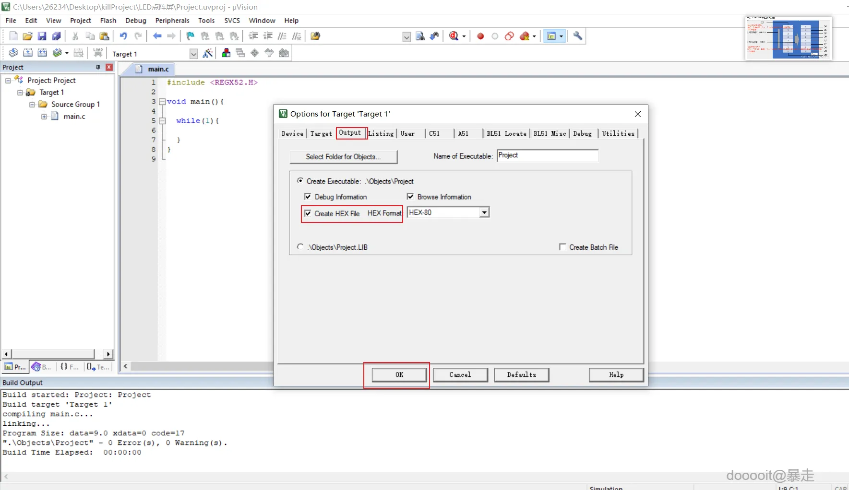Viewport: 849px width, 490px height.
Task: Open a file using the folder icon
Action: (x=28, y=36)
